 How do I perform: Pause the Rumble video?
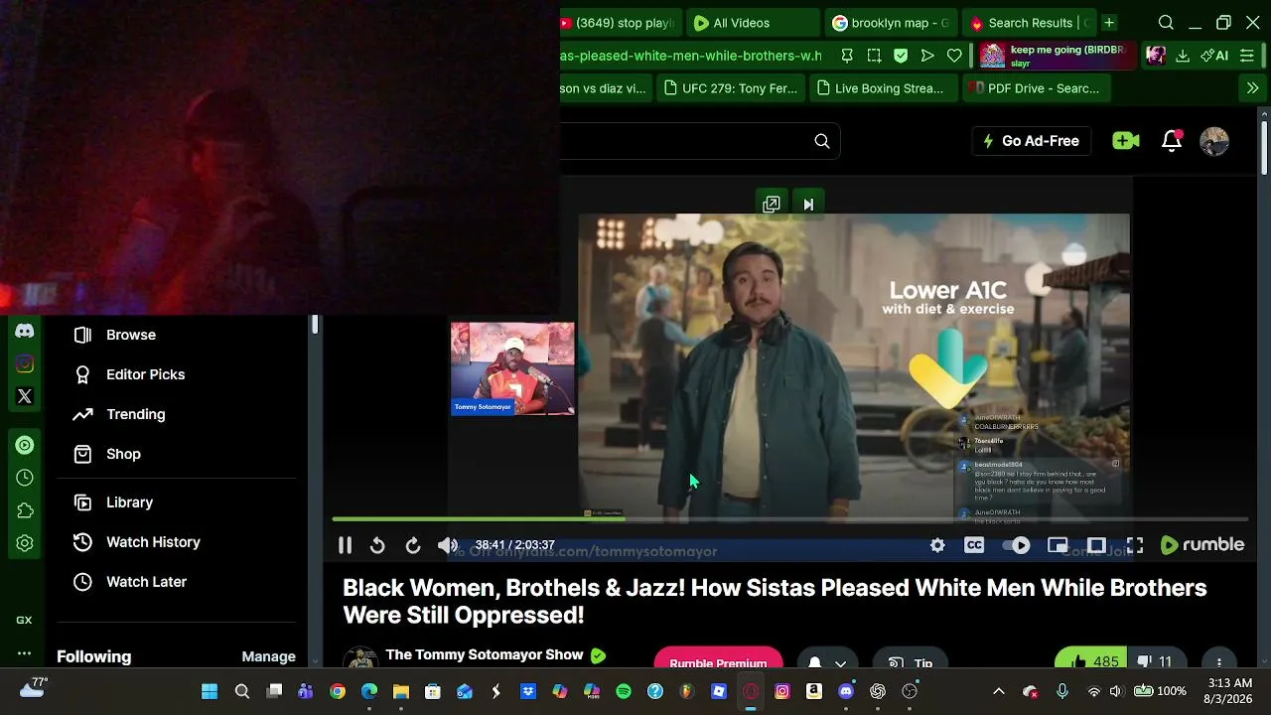click(x=345, y=545)
